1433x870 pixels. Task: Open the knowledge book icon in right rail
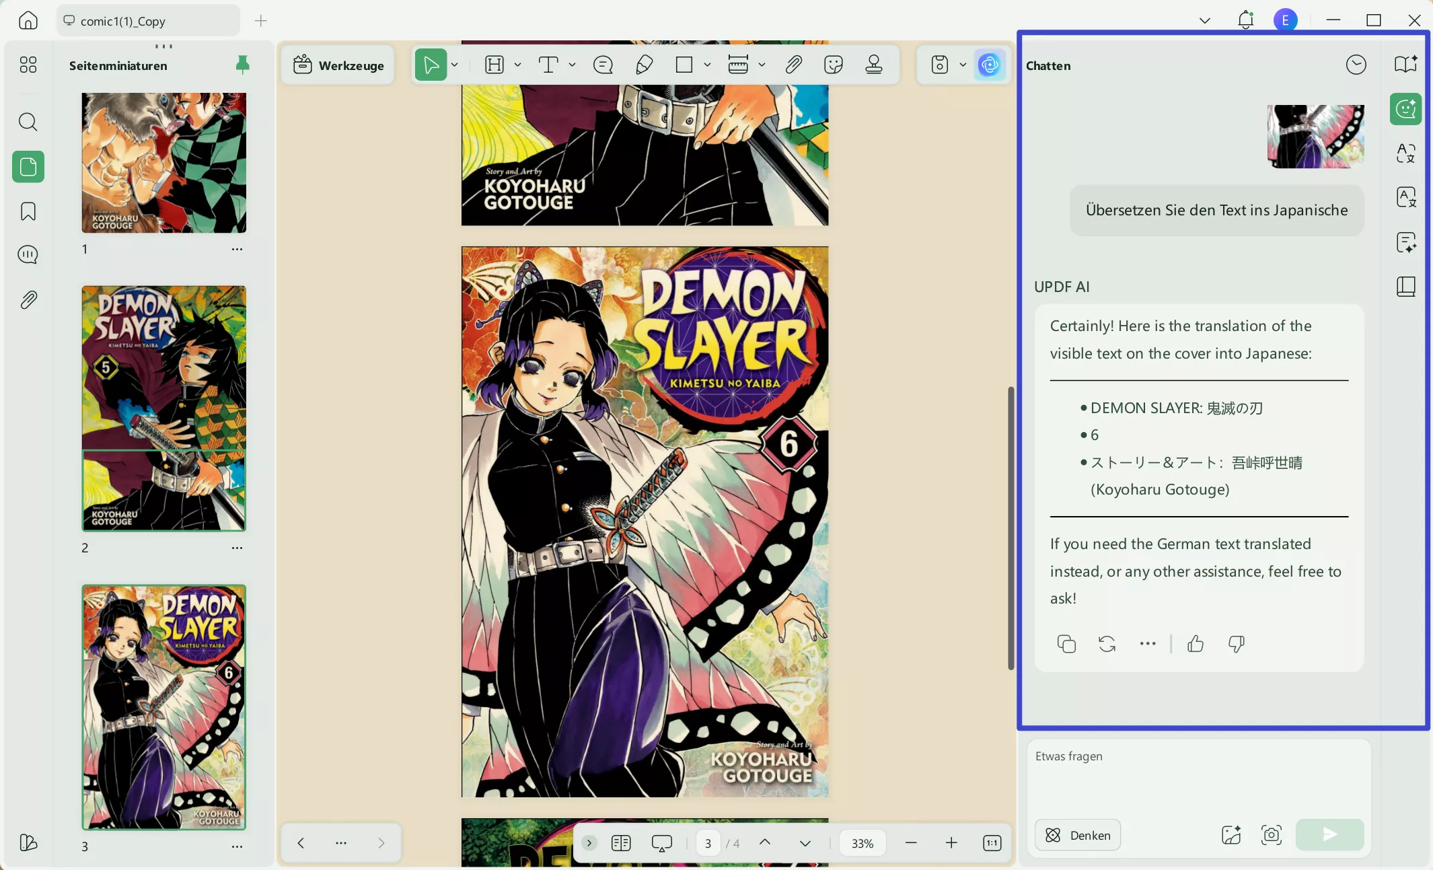[x=1406, y=287]
